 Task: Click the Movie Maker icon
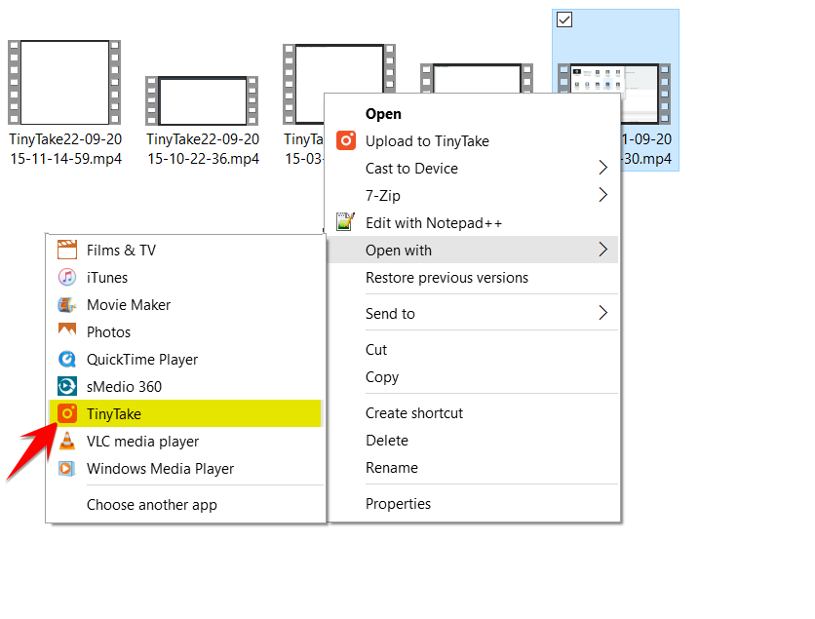(67, 304)
